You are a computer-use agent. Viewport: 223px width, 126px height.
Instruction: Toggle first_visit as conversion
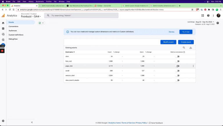(177, 61)
